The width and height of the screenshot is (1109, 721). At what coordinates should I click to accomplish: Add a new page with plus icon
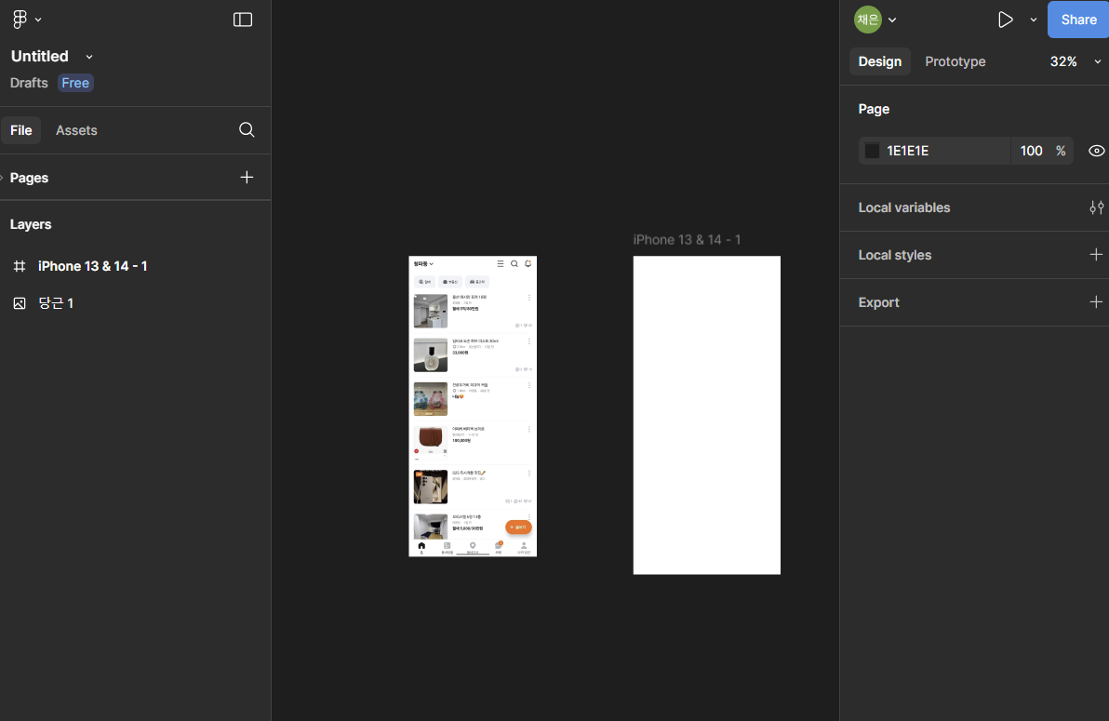pyautogui.click(x=247, y=178)
